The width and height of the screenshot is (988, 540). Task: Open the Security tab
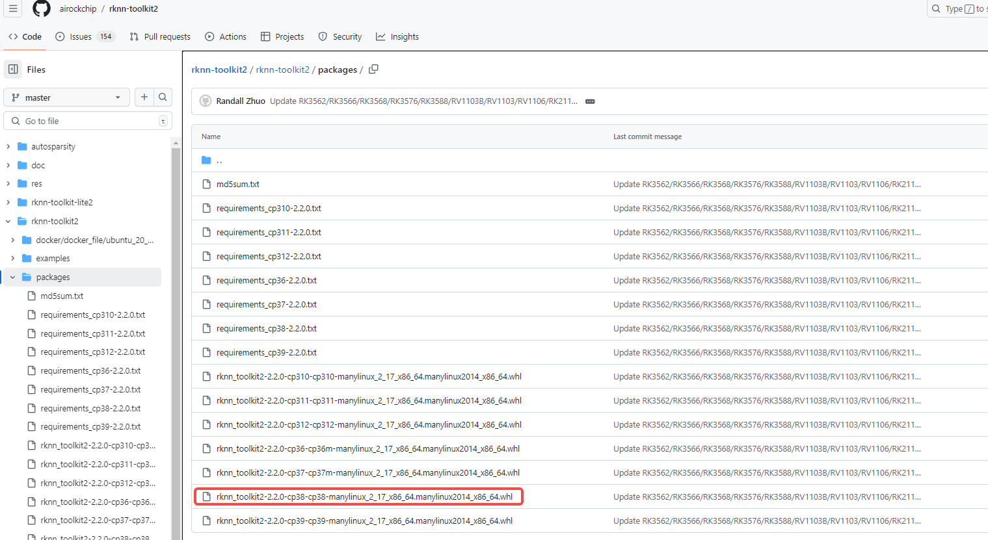click(340, 36)
